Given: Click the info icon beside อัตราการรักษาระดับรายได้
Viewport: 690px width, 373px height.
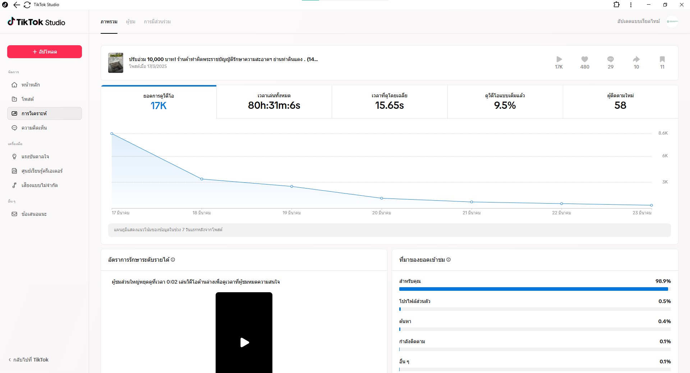Looking at the screenshot, I should 173,260.
